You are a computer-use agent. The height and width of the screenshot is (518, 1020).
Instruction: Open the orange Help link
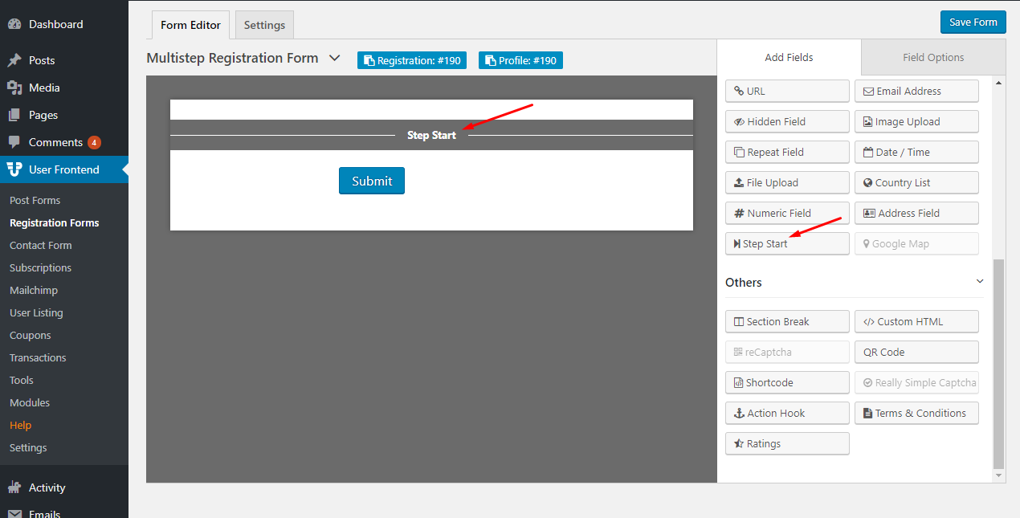[21, 425]
